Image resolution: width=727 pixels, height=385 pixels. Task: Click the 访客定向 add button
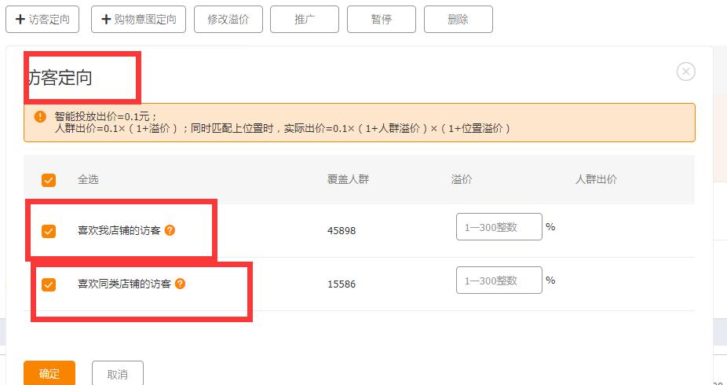(42, 20)
